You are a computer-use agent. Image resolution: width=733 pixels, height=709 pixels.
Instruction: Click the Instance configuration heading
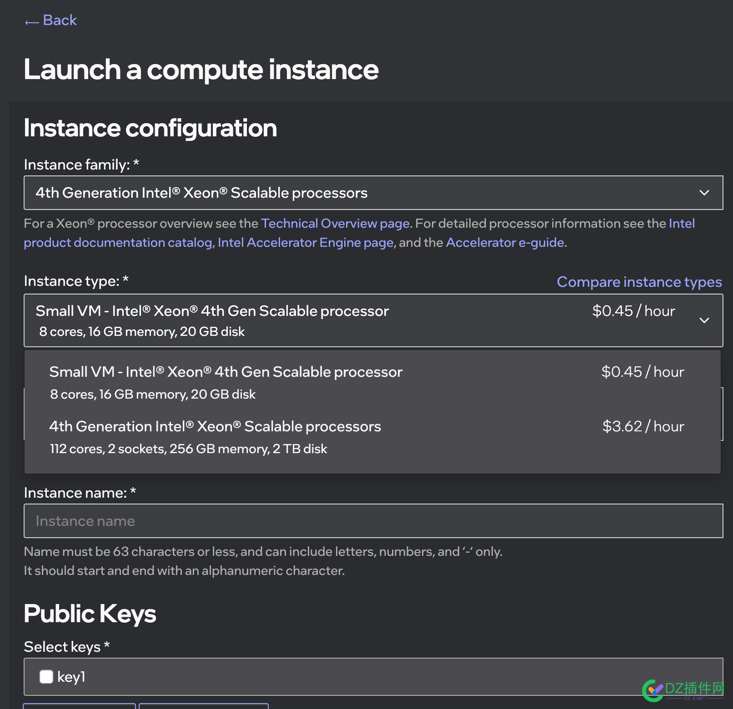tap(151, 128)
